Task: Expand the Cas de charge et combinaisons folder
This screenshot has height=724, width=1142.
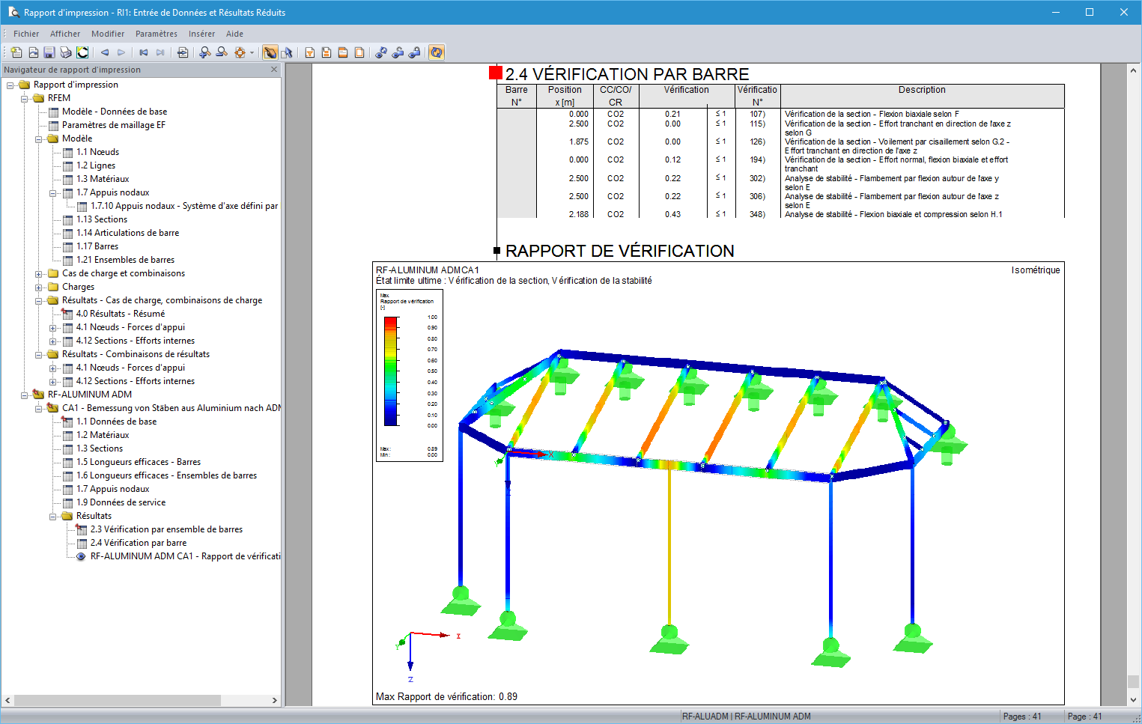Action: (x=39, y=273)
